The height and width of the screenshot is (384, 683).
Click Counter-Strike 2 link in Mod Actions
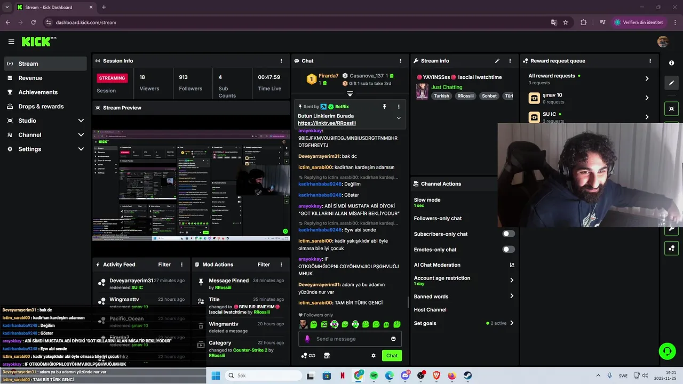(250, 350)
